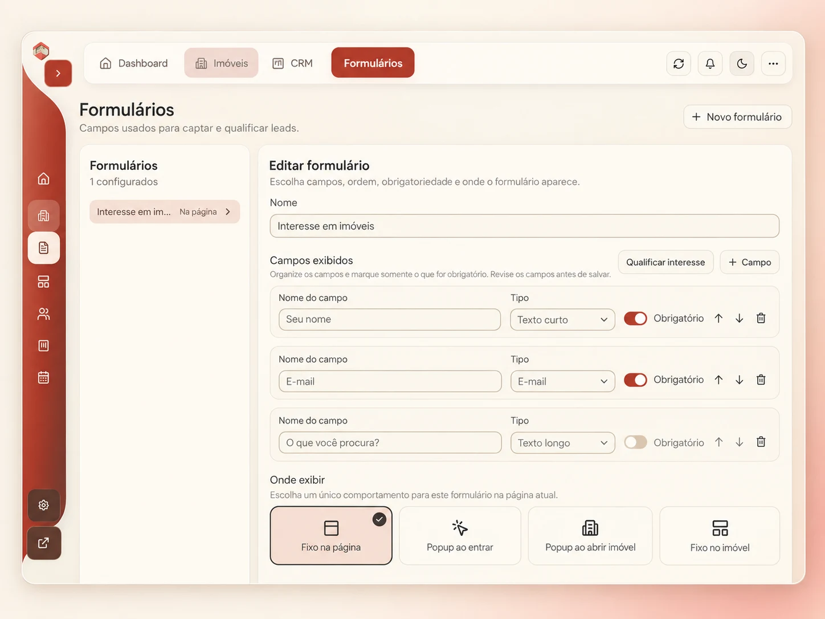
Task: Open settings gear in the sidebar
Action: click(x=43, y=505)
